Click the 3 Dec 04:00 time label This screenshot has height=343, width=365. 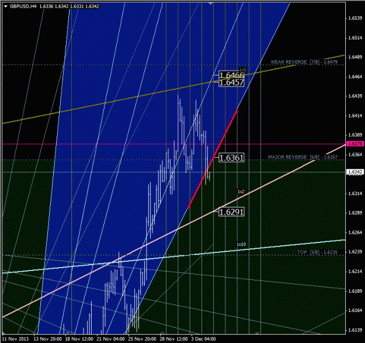(x=204, y=339)
